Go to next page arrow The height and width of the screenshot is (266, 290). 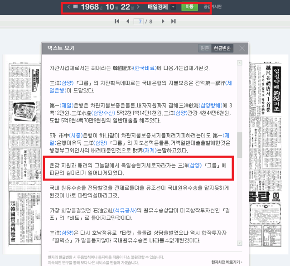[x=163, y=21]
